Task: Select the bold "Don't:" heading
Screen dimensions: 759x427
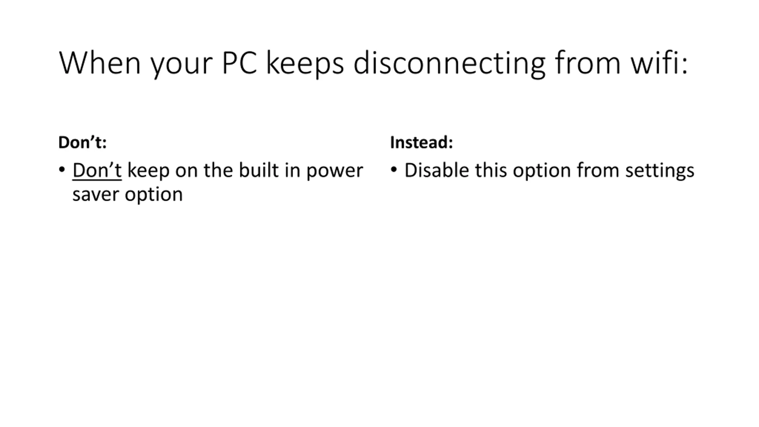Action: tap(82, 142)
